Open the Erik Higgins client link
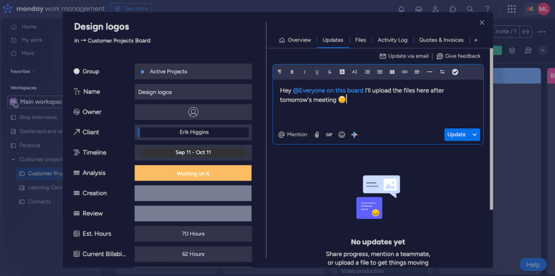The image size is (555, 276). [x=193, y=132]
